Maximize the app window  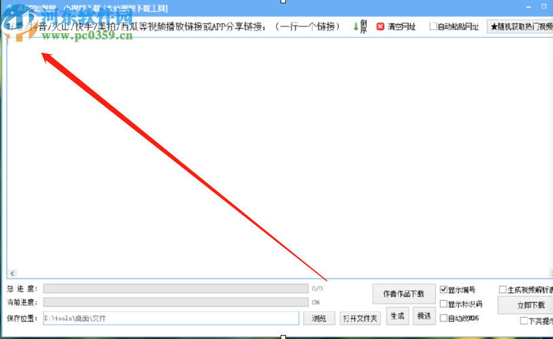click(544, 7)
